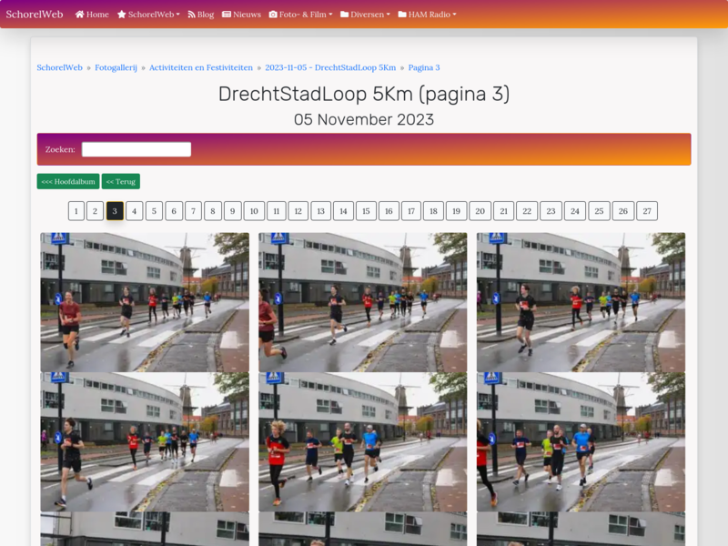
Task: Open the Diversen dropdown menu
Action: click(365, 15)
